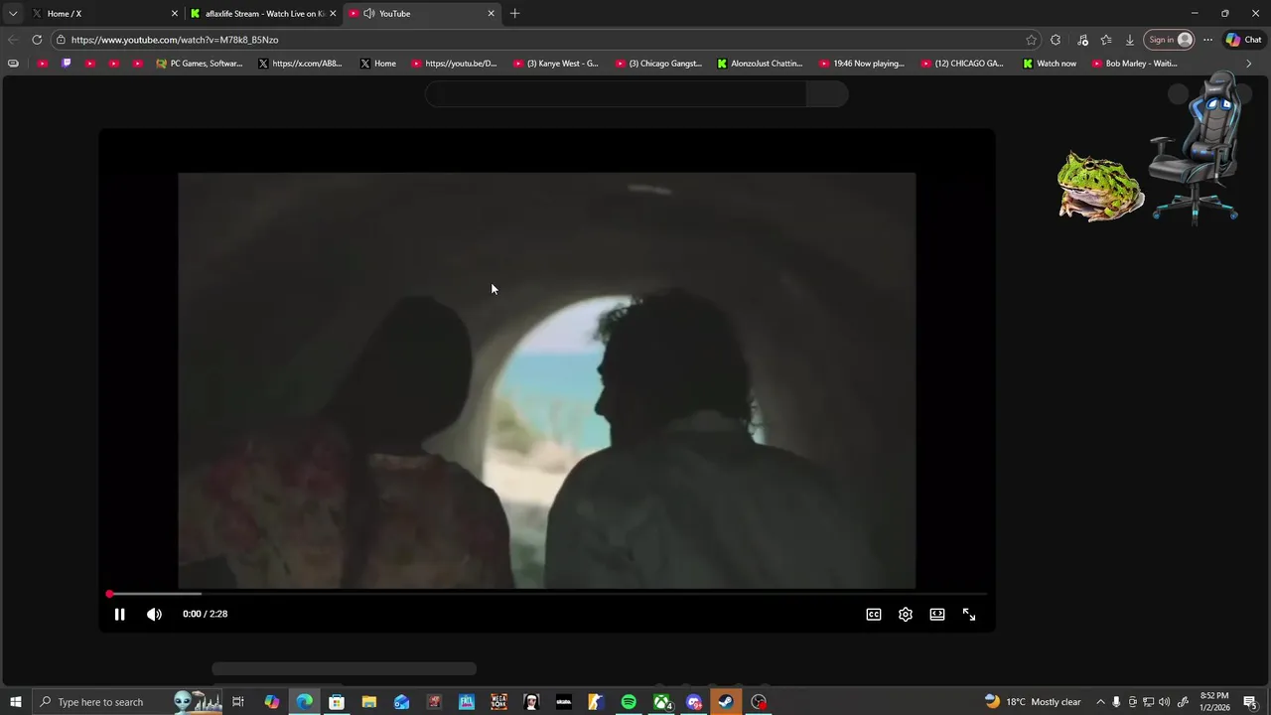The image size is (1271, 715).
Task: Click the YouTube search box
Action: click(616, 94)
